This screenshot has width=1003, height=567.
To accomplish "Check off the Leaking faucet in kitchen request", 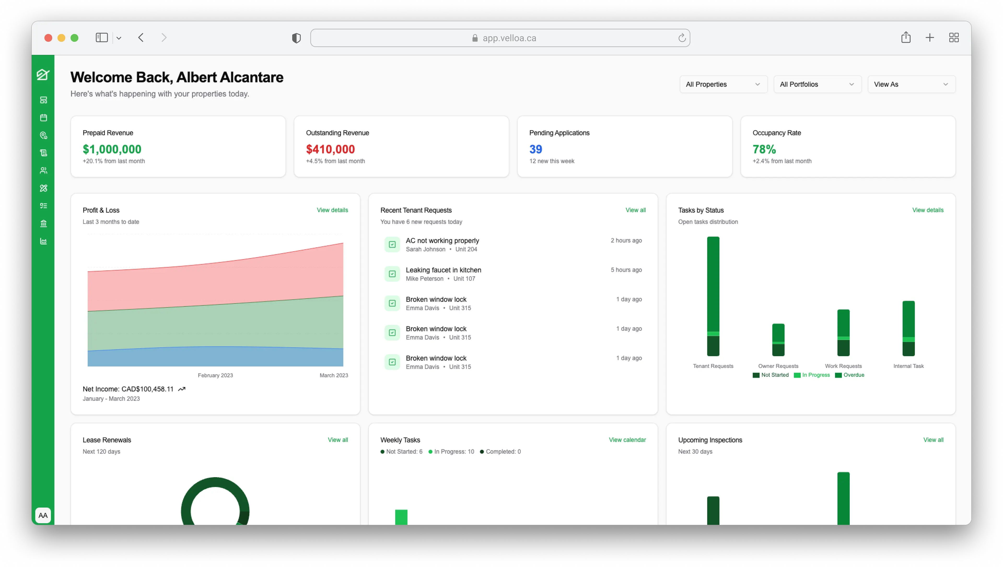I will (x=392, y=274).
